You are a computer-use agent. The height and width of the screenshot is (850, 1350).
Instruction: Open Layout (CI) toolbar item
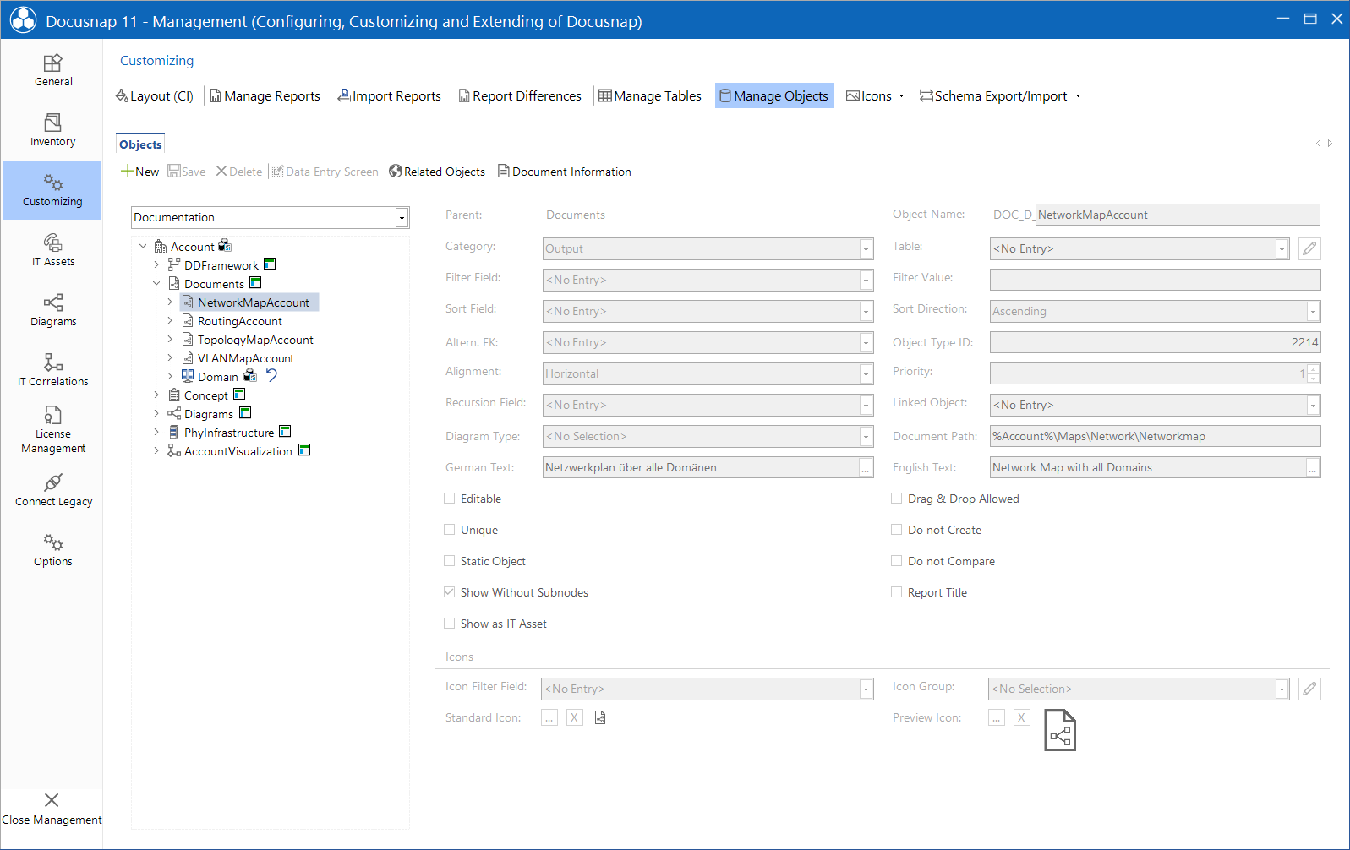(155, 96)
